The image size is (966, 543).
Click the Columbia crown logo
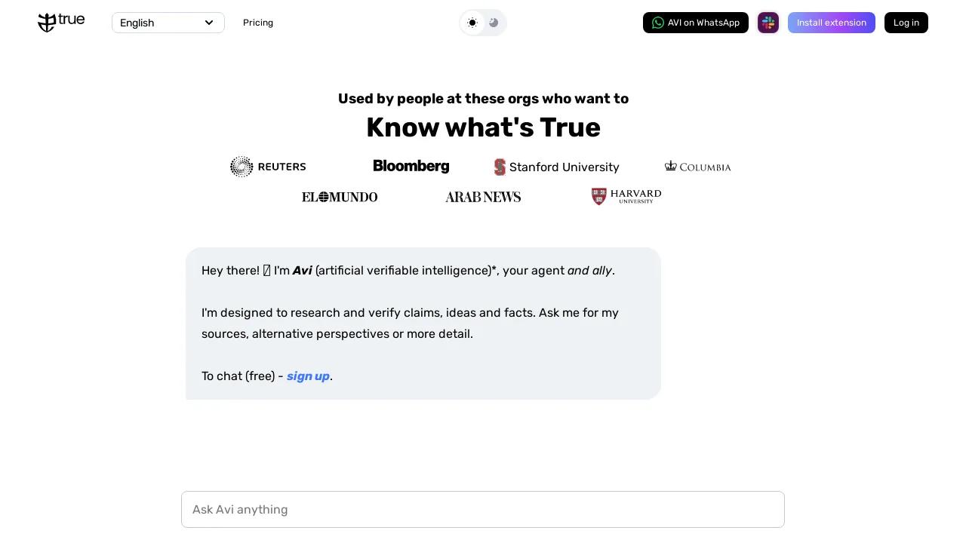(671, 166)
